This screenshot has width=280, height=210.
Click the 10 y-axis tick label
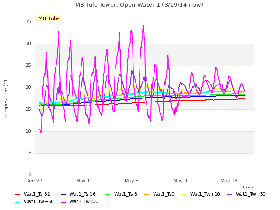click(x=28, y=131)
